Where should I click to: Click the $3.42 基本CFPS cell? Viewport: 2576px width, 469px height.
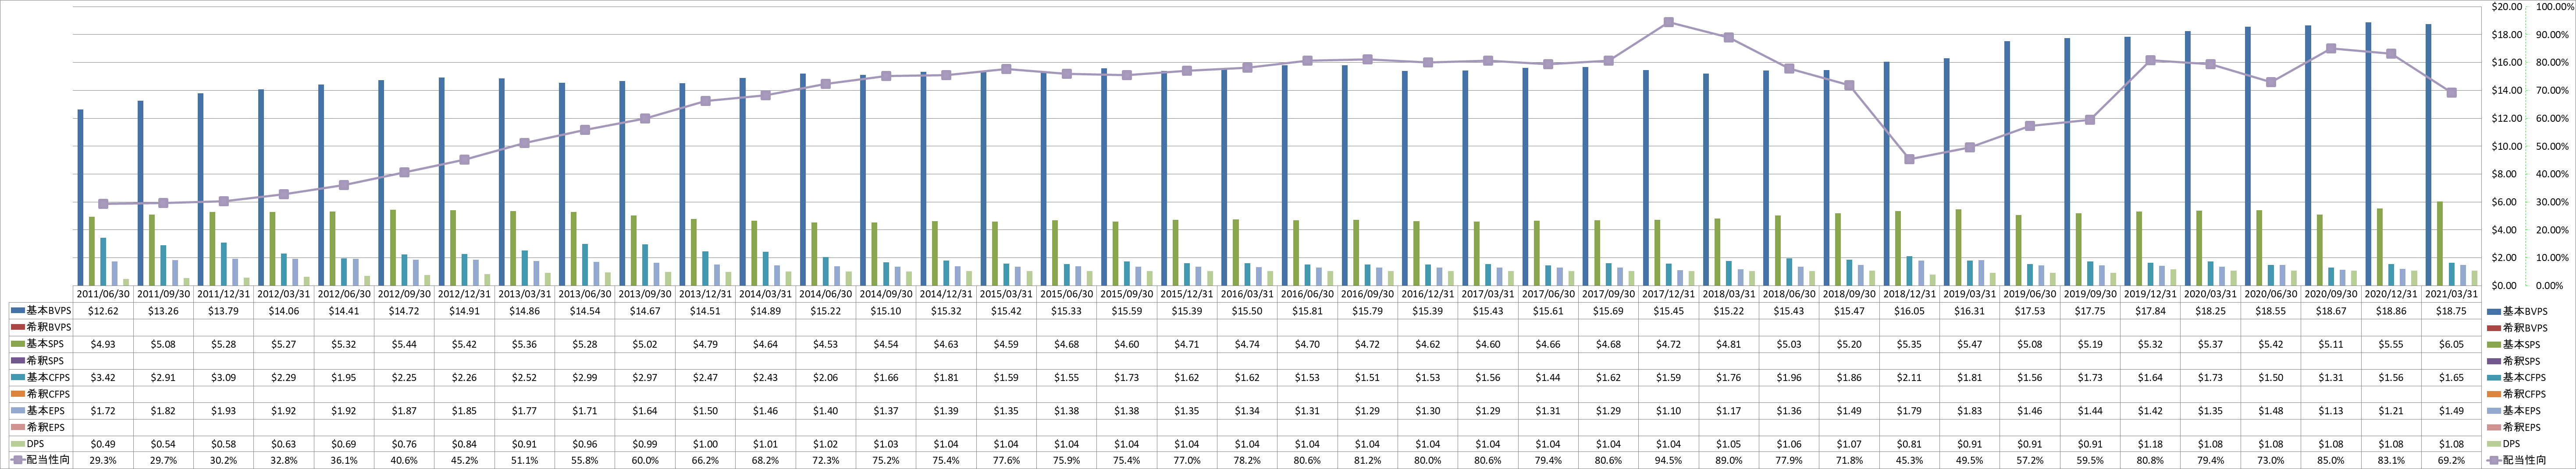[x=103, y=377]
